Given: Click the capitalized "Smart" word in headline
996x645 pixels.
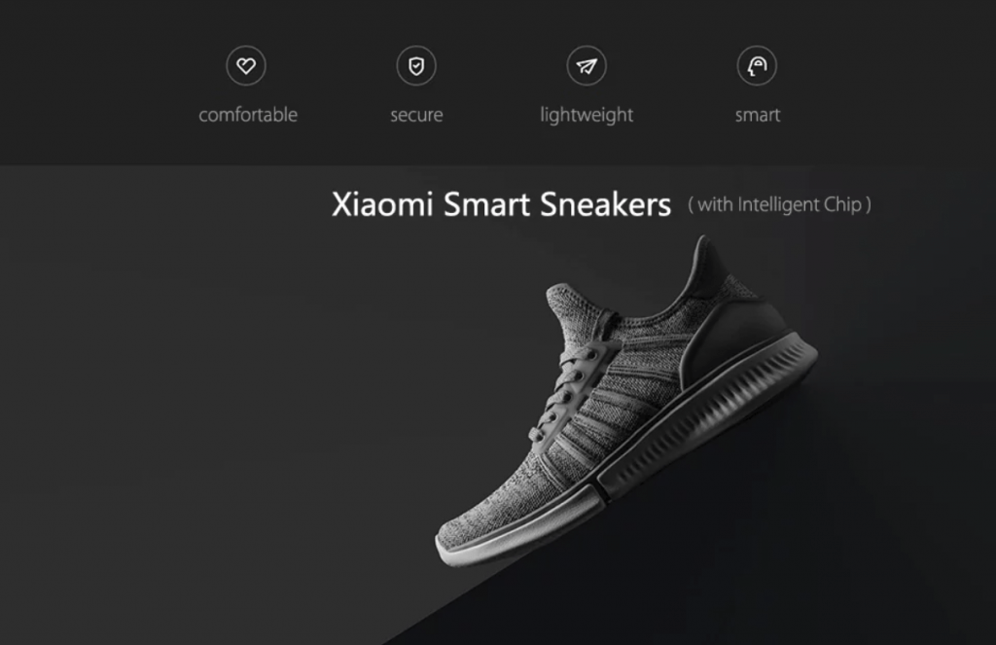Looking at the screenshot, I should (486, 204).
